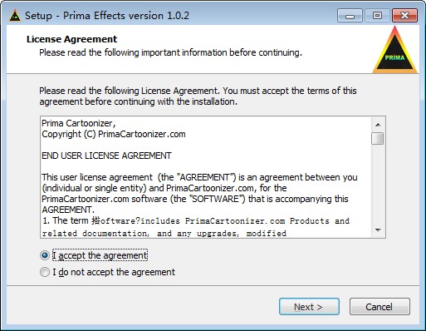Minimize the Setup window
The height and width of the screenshot is (331, 426).
tap(350, 15)
